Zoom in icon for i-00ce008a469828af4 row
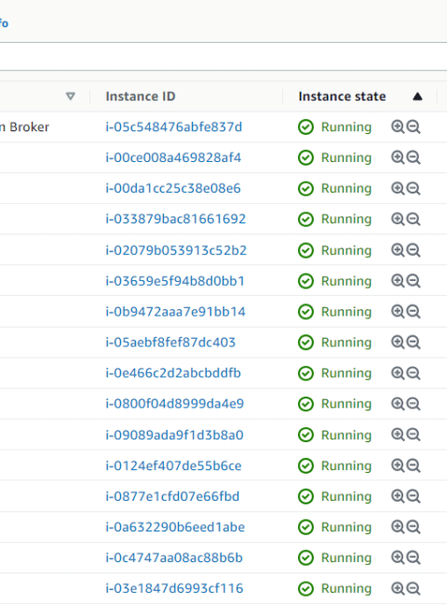This screenshot has height=605, width=447. tap(398, 157)
